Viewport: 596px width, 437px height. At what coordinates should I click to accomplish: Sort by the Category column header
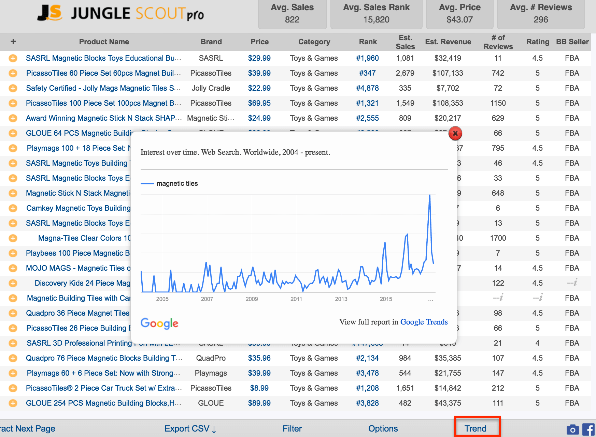pos(314,42)
